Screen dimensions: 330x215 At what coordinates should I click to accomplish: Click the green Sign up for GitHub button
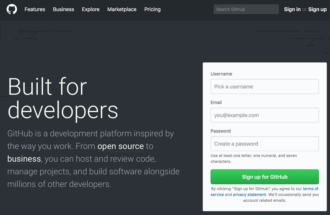point(265,177)
